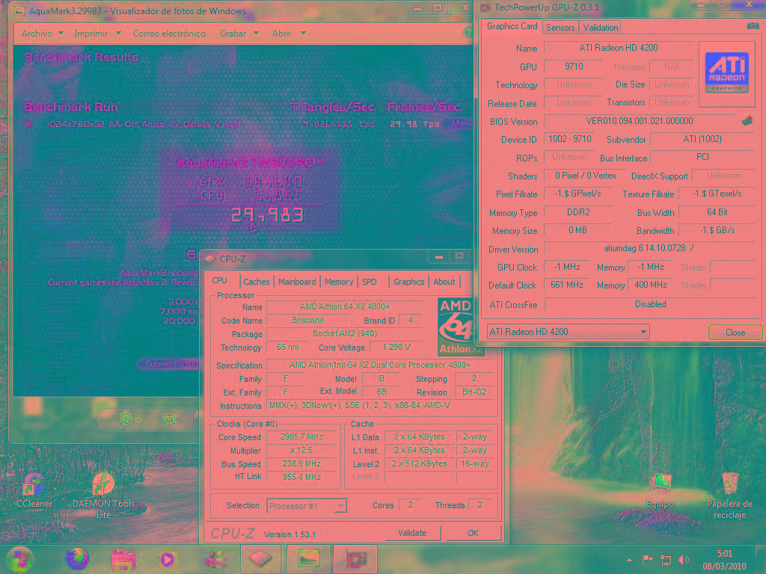The width and height of the screenshot is (766, 574).
Task: Switch to the GPU-Z taskbar button
Action: (356, 559)
